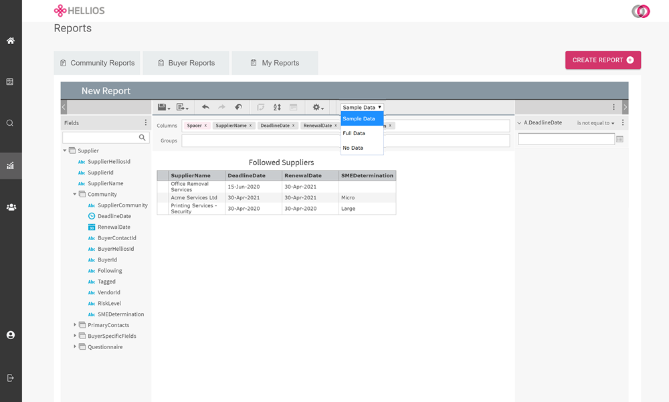669x402 pixels.
Task: Click the Revert all changes icon
Action: pos(239,107)
